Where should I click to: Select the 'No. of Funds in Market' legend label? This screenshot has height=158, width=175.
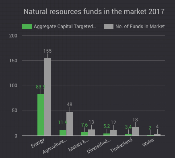tap(140, 27)
